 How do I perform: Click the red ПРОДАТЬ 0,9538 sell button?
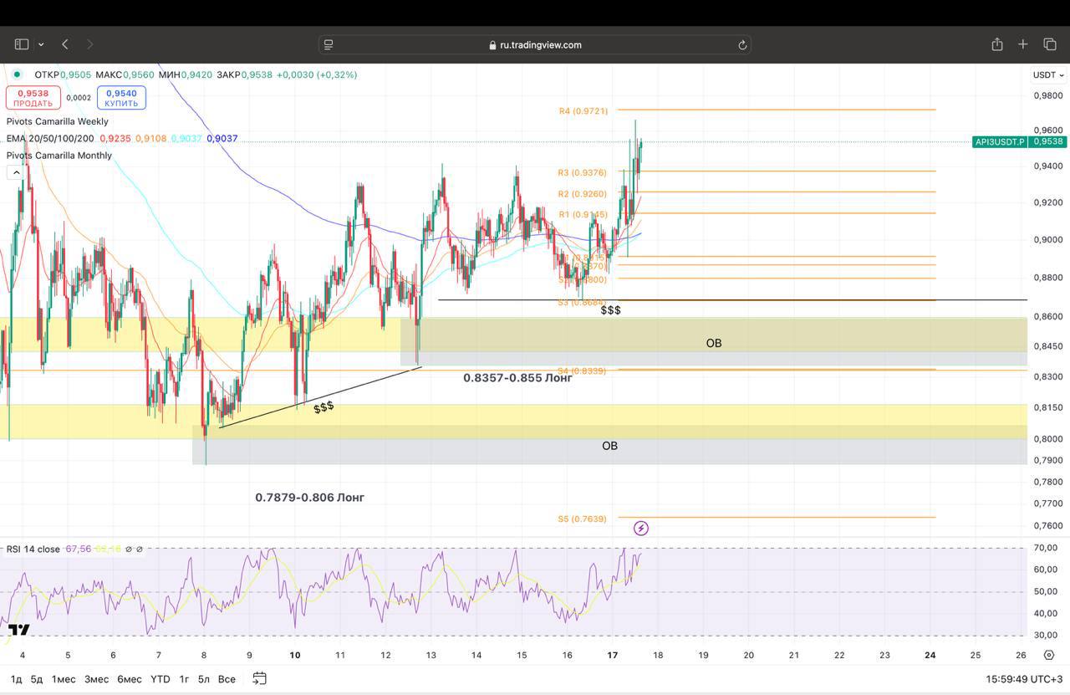[x=33, y=98]
